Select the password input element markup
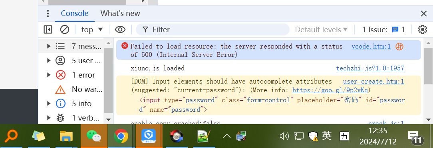This screenshot has width=433, height=148. (x=272, y=105)
